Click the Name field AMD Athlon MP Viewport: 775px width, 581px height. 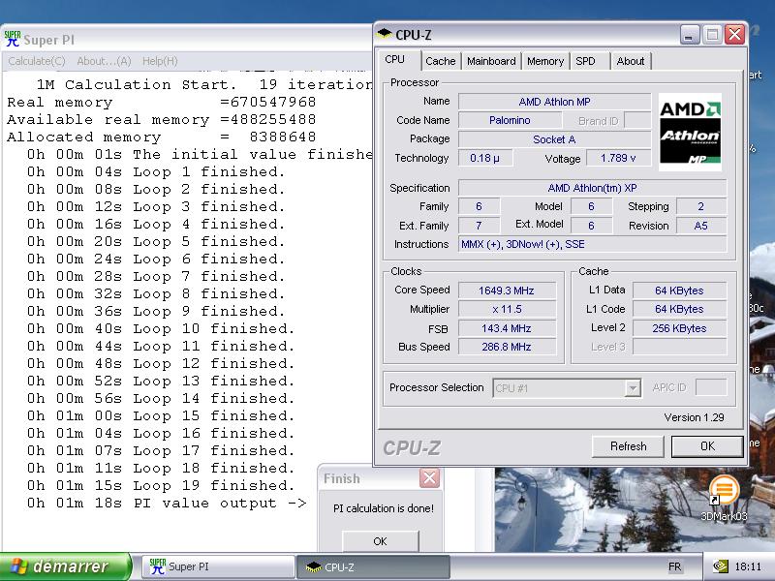(x=554, y=102)
